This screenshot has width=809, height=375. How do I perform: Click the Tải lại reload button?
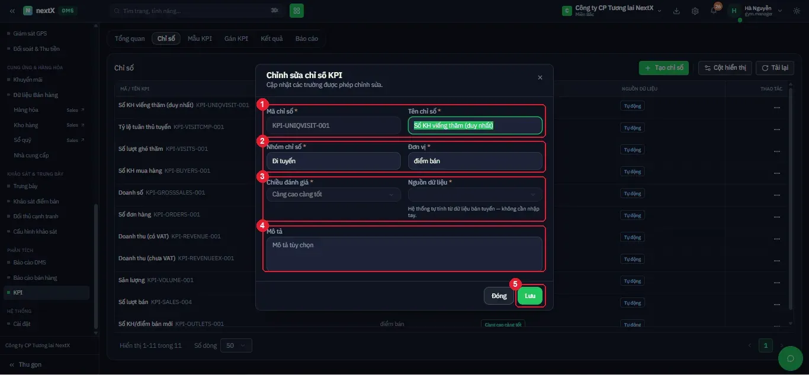(775, 68)
